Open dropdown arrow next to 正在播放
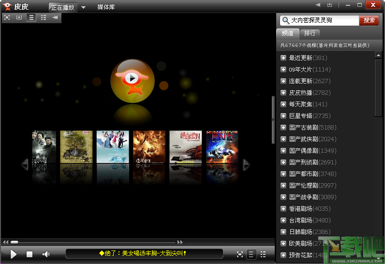Image resolution: width=385 pixels, height=264 pixels. pos(83,7)
